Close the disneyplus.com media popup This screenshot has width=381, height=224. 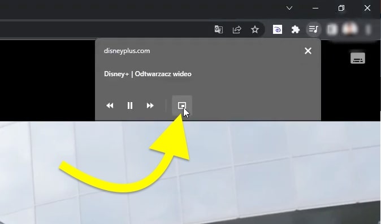click(308, 51)
